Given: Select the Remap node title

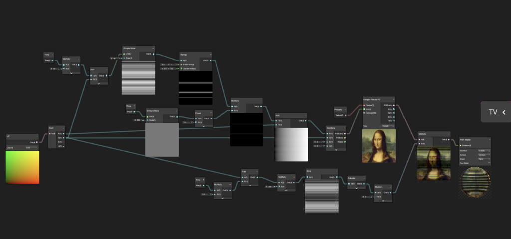Looking at the screenshot, I should [x=184, y=55].
